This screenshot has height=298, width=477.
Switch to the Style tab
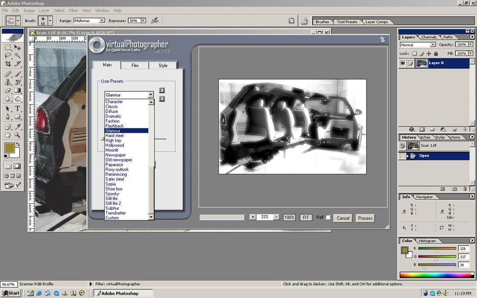[163, 65]
